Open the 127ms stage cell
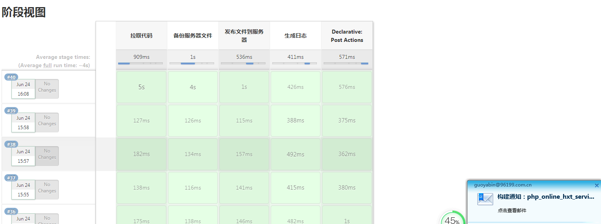The image size is (601, 224). click(x=141, y=120)
